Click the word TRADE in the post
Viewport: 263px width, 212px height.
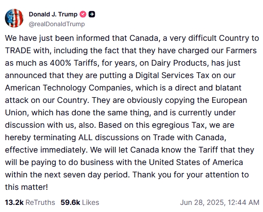18,51
